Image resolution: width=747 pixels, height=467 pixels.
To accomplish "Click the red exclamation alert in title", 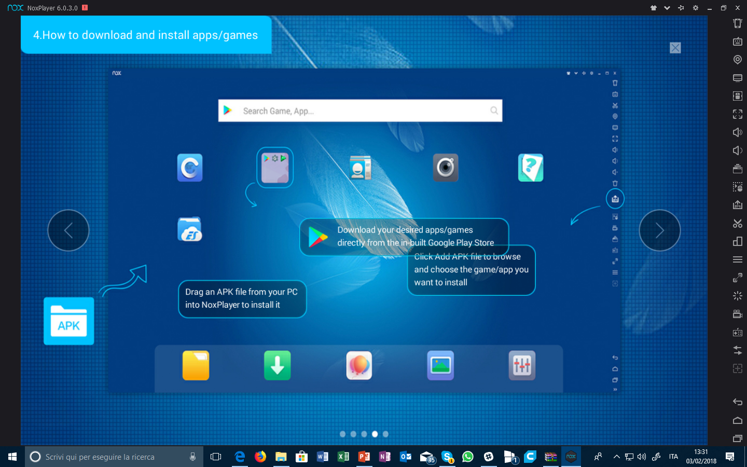I will (x=85, y=8).
